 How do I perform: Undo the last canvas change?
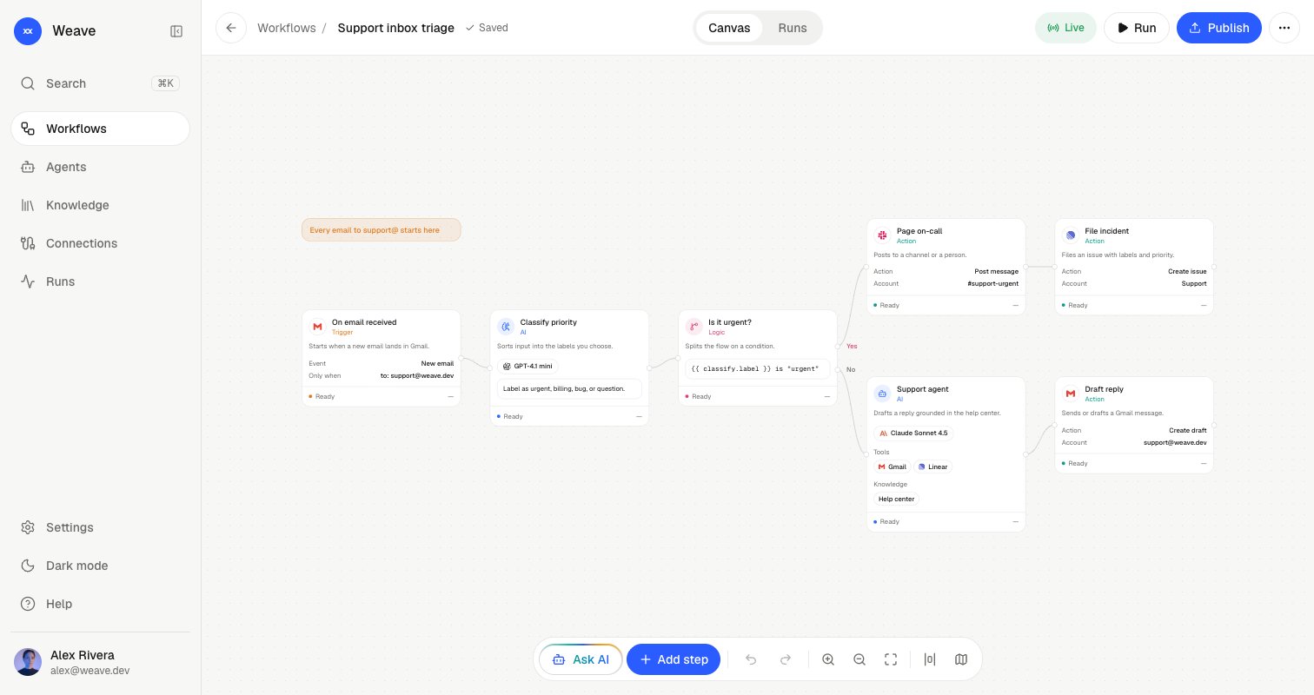point(751,659)
